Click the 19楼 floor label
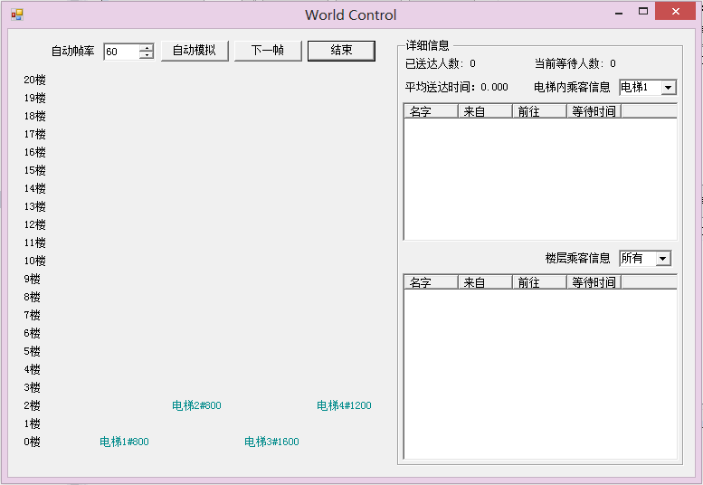Image resolution: width=703 pixels, height=485 pixels. click(35, 98)
